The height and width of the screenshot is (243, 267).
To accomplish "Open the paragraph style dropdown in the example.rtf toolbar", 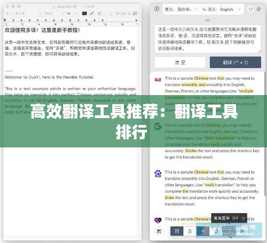I will click(x=8, y=13).
